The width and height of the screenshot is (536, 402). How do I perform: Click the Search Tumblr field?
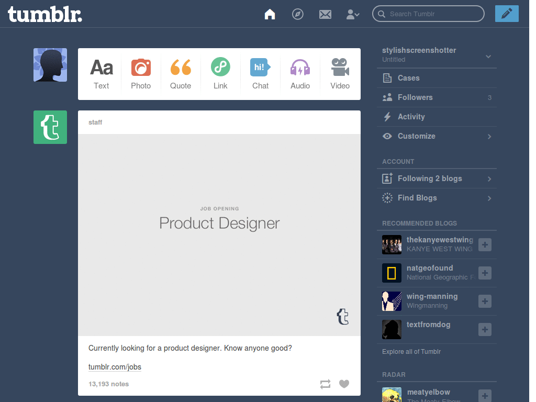428,14
